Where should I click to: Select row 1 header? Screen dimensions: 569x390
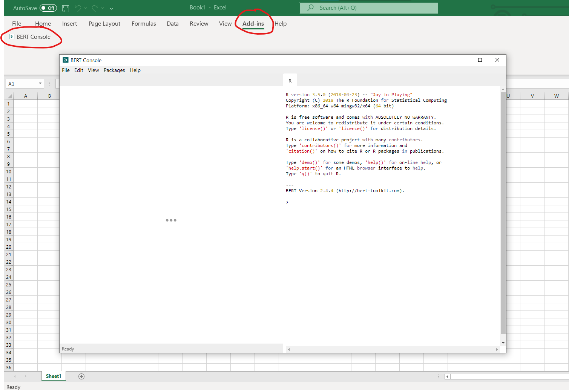point(9,104)
